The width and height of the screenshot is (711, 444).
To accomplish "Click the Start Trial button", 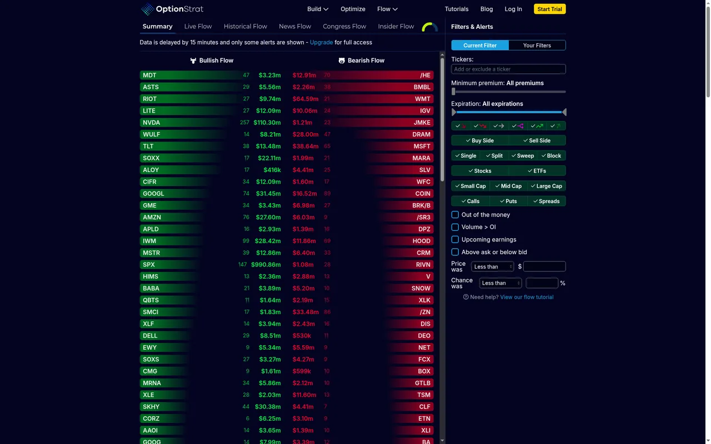I will (x=550, y=9).
